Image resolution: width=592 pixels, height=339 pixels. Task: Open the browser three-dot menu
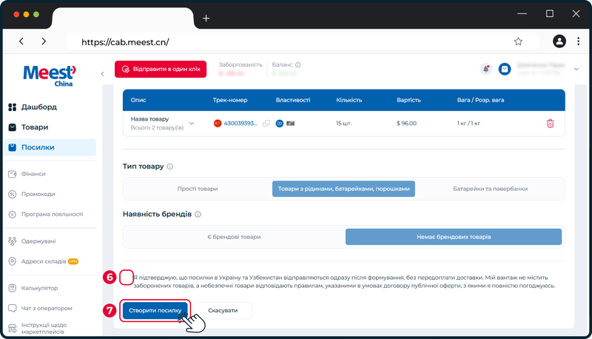coord(578,41)
